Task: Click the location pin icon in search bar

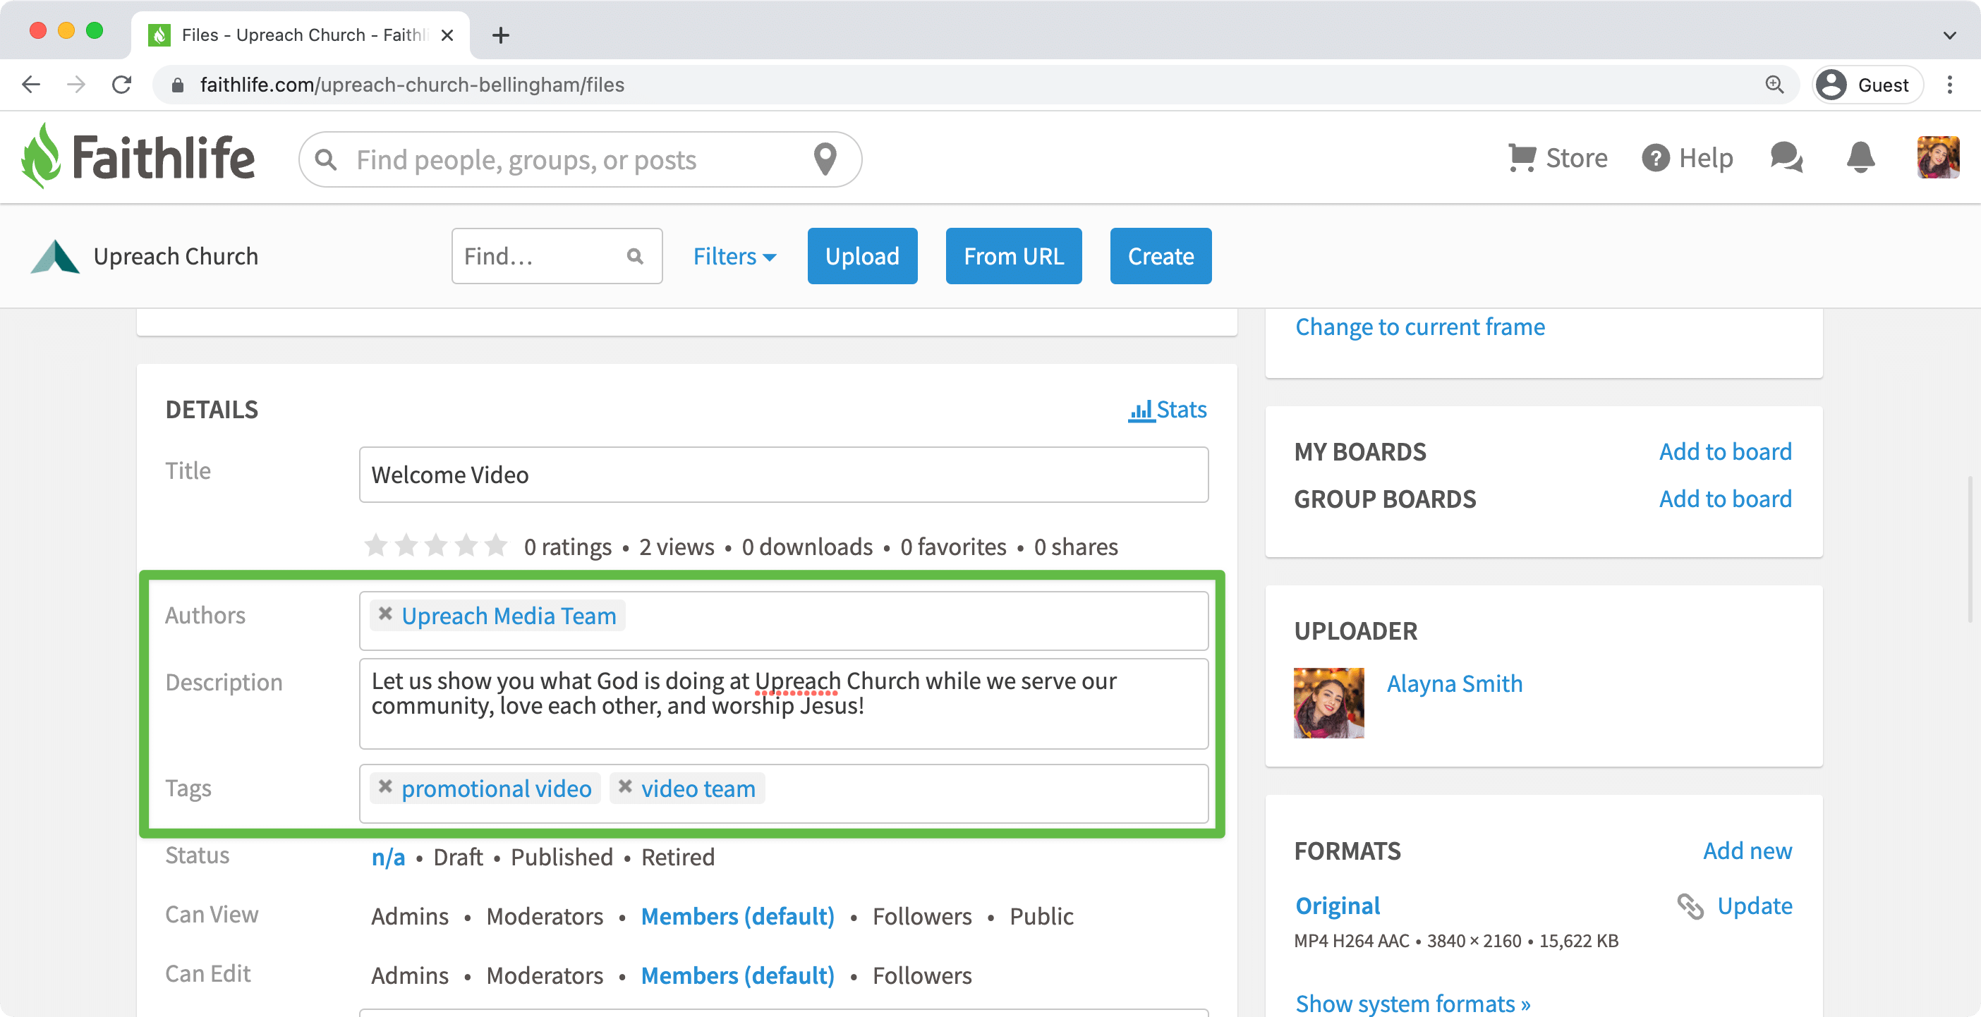Action: (x=825, y=159)
